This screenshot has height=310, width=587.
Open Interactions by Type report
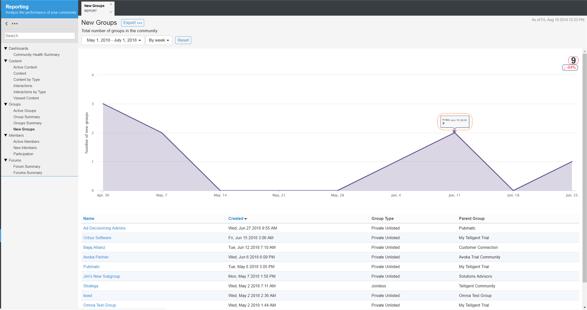29,92
